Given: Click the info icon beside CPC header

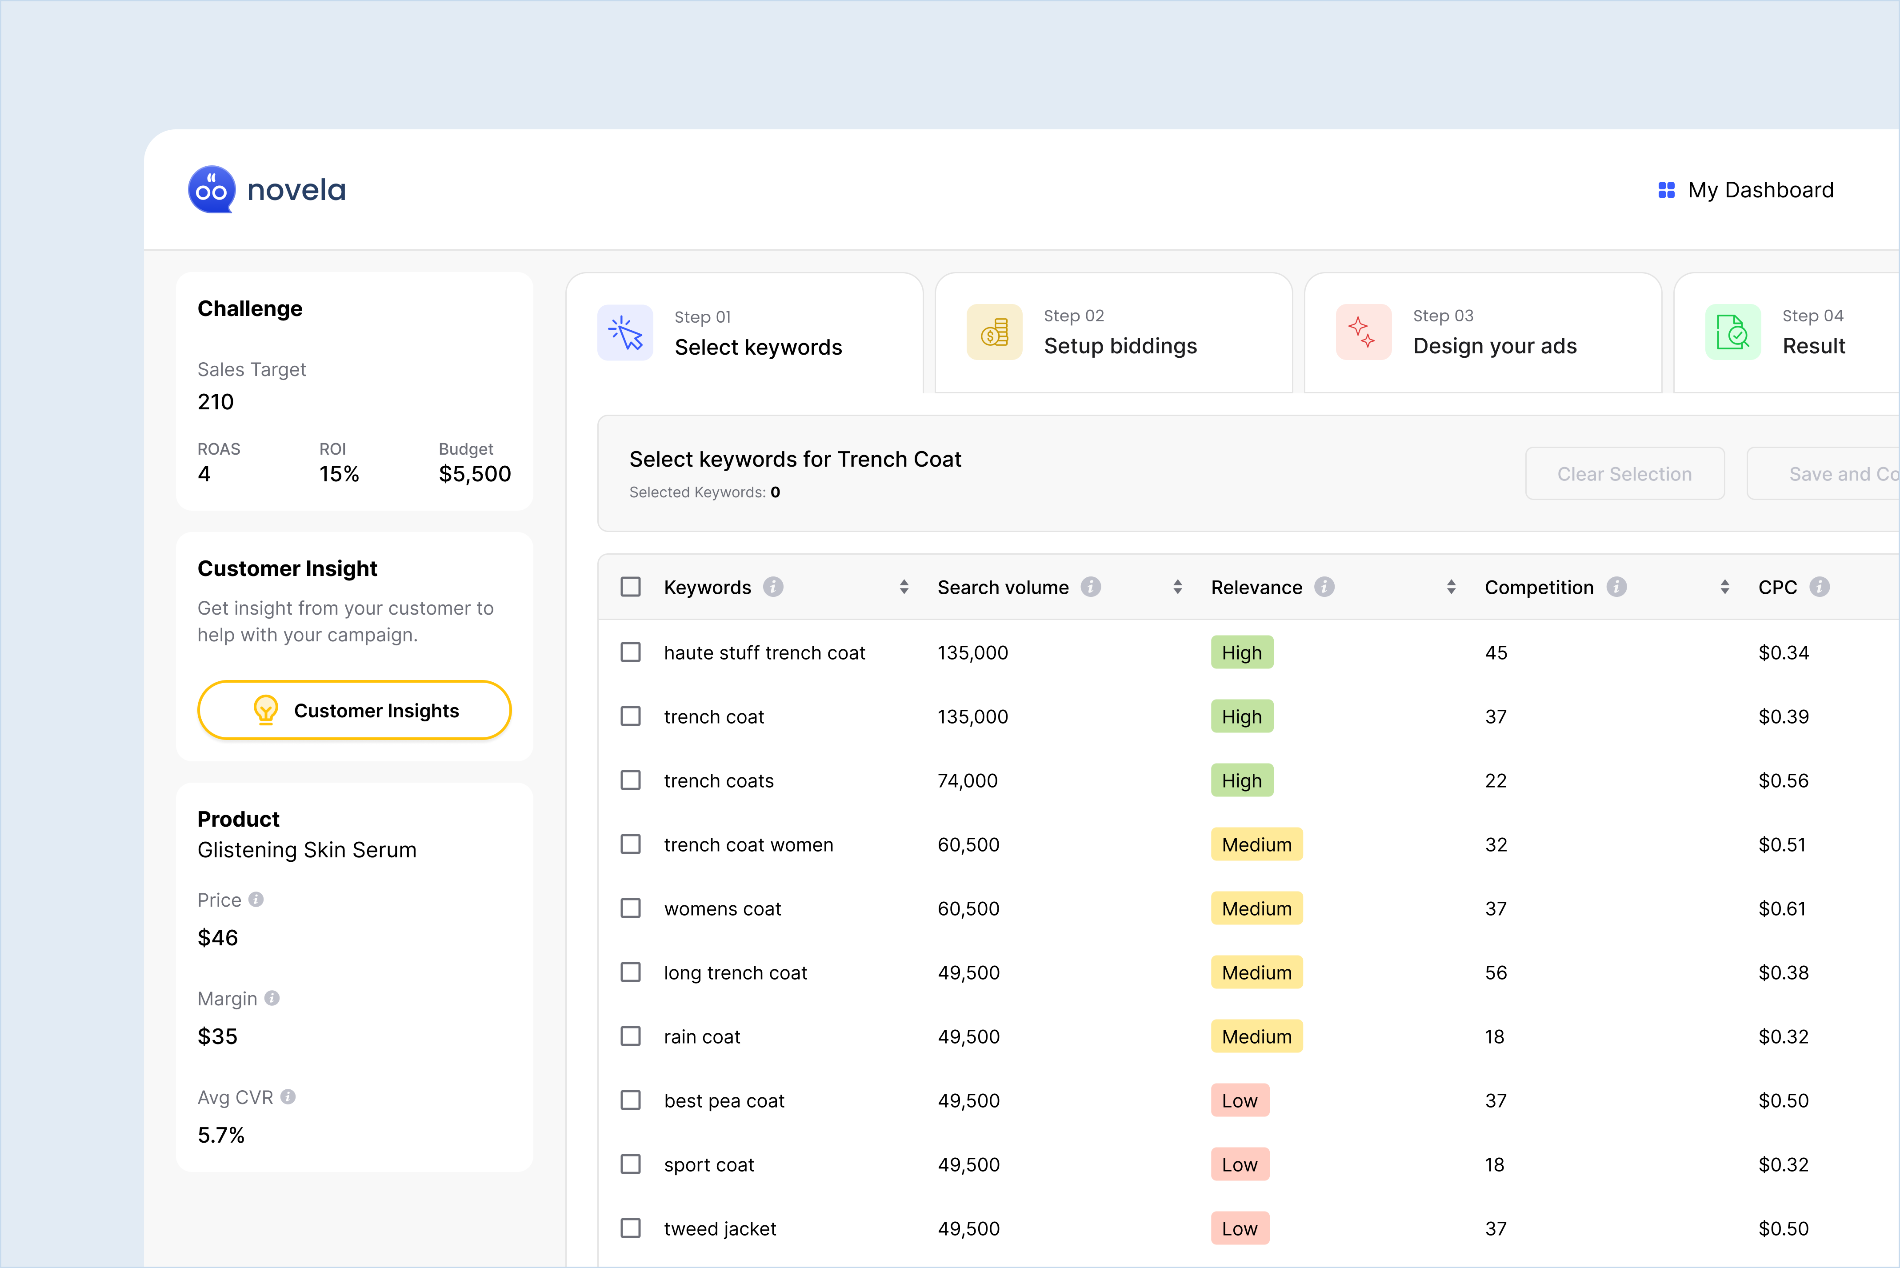Looking at the screenshot, I should coord(1819,587).
